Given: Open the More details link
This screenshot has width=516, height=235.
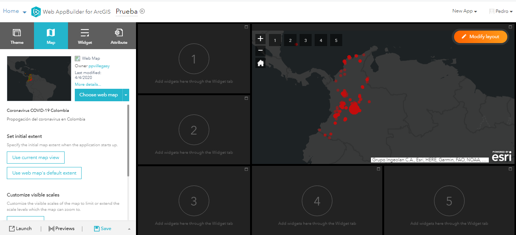Looking at the screenshot, I should coord(87,84).
